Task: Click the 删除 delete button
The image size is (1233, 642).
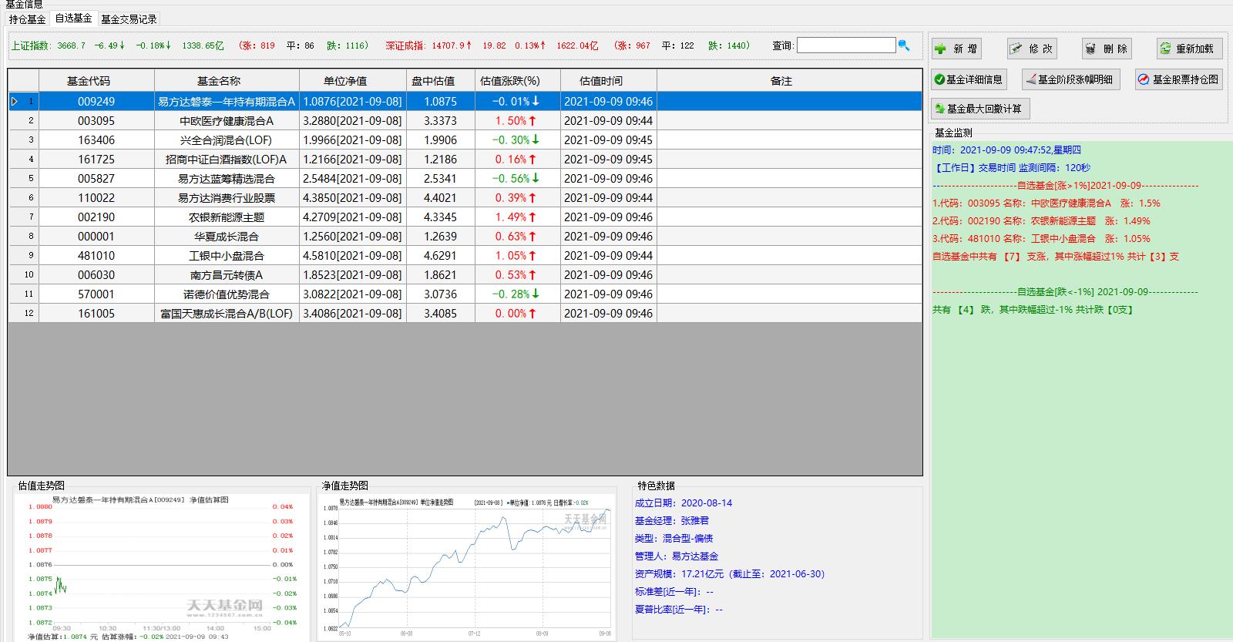Action: click(1107, 49)
